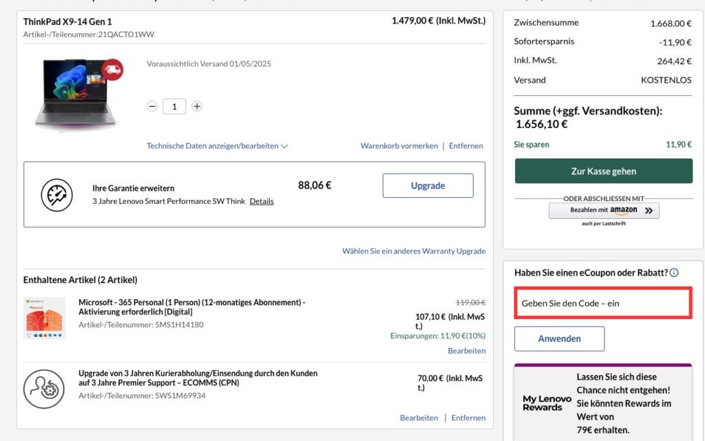
Task: Expand Technische Daten anzeigen/bearbeiten
Action: coord(217,146)
